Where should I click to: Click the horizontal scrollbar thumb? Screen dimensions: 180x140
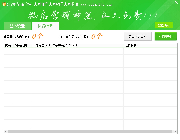(90, 131)
